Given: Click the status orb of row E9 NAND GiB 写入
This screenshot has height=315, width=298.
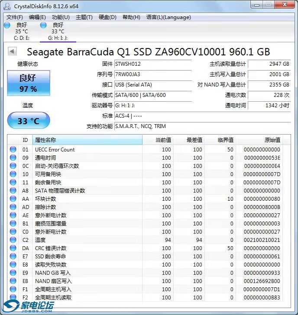Looking at the screenshot, I should click(13, 273).
